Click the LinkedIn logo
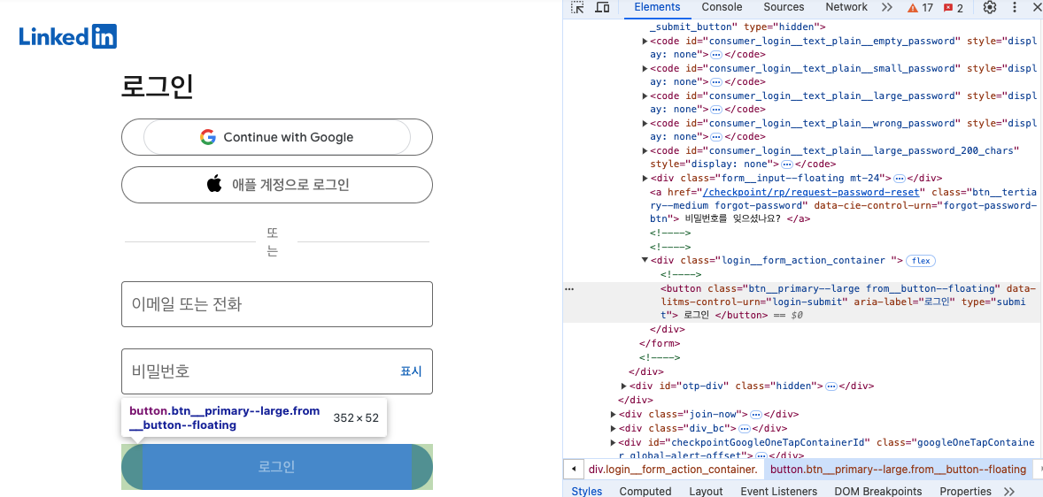The image size is (1043, 497). [x=68, y=36]
